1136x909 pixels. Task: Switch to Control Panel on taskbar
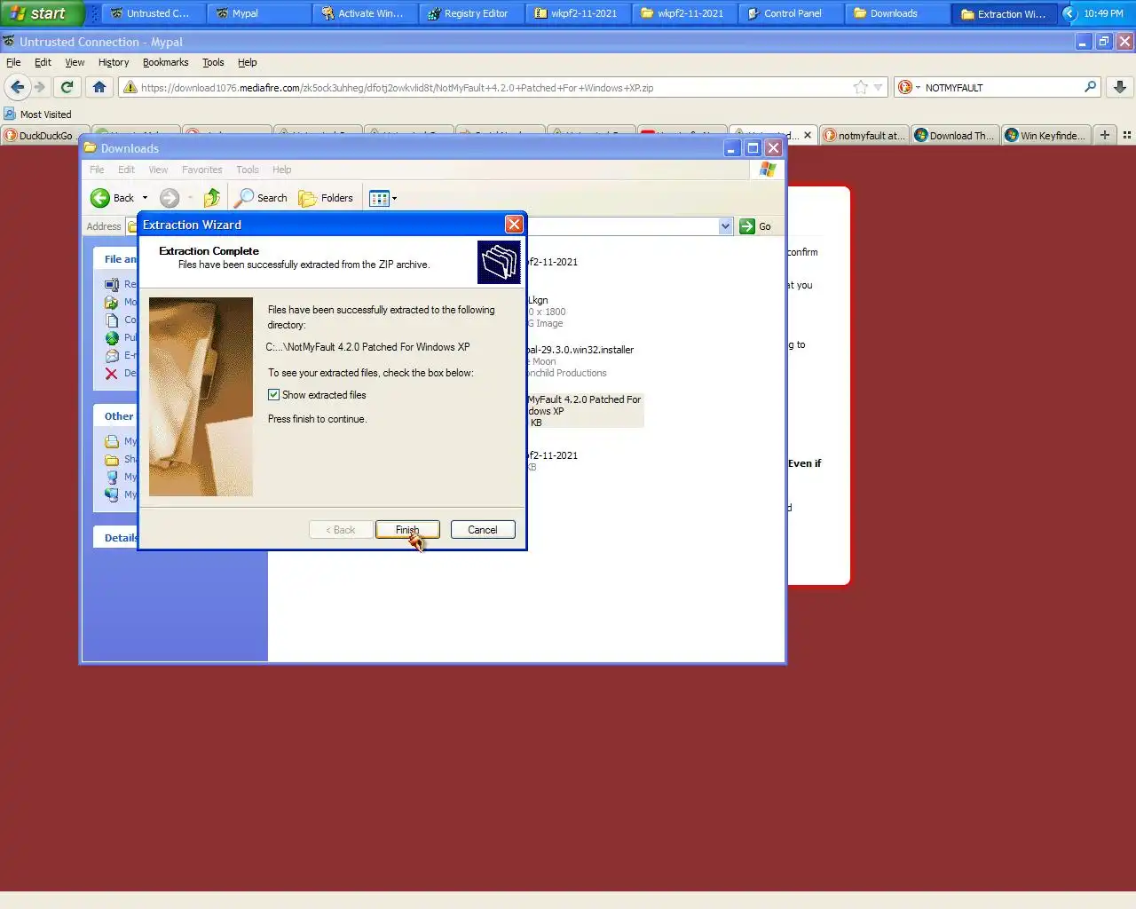coord(789,13)
